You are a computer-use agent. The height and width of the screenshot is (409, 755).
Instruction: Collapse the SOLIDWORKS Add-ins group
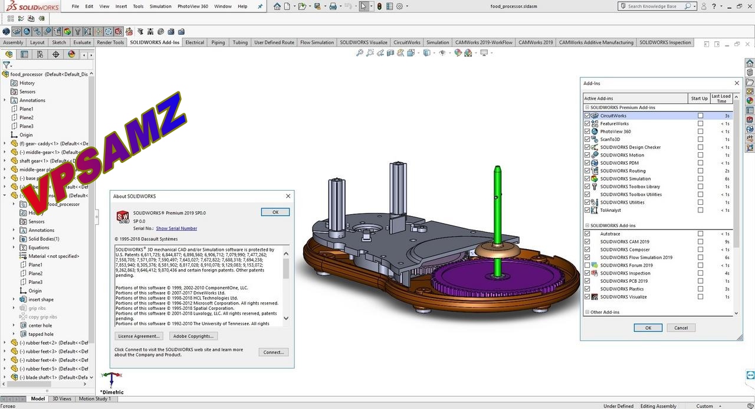pos(587,225)
